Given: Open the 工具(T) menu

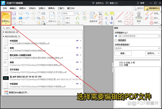Looking at the screenshot, I should [61, 8].
